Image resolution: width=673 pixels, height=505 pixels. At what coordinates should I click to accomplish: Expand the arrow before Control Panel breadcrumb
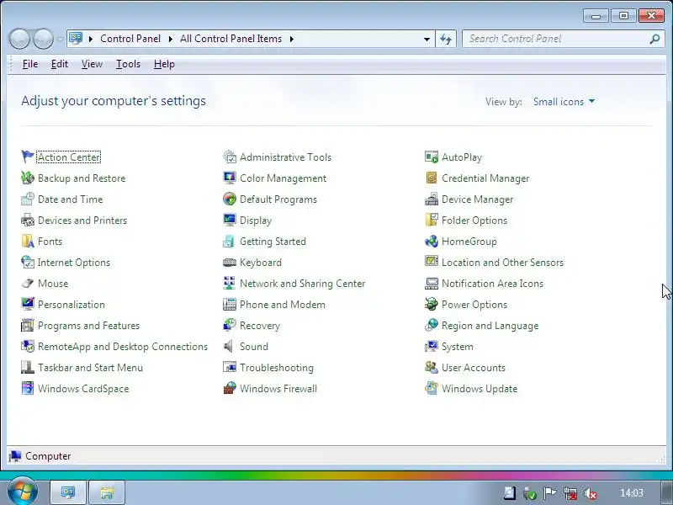[x=91, y=39]
